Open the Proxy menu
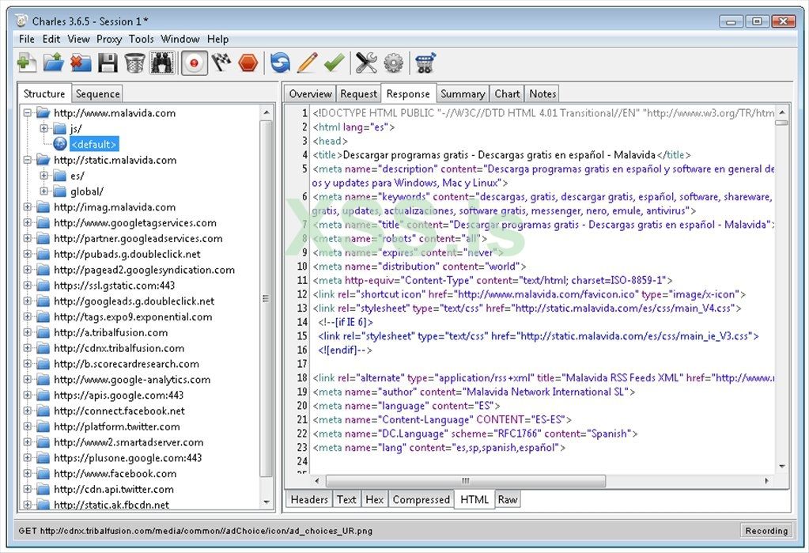Screen dimensions: 809x553 point(109,39)
